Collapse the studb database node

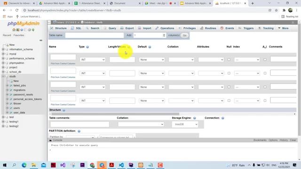(3, 77)
